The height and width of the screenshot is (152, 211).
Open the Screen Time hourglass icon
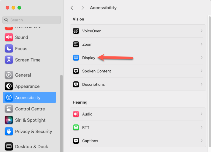[9, 60]
